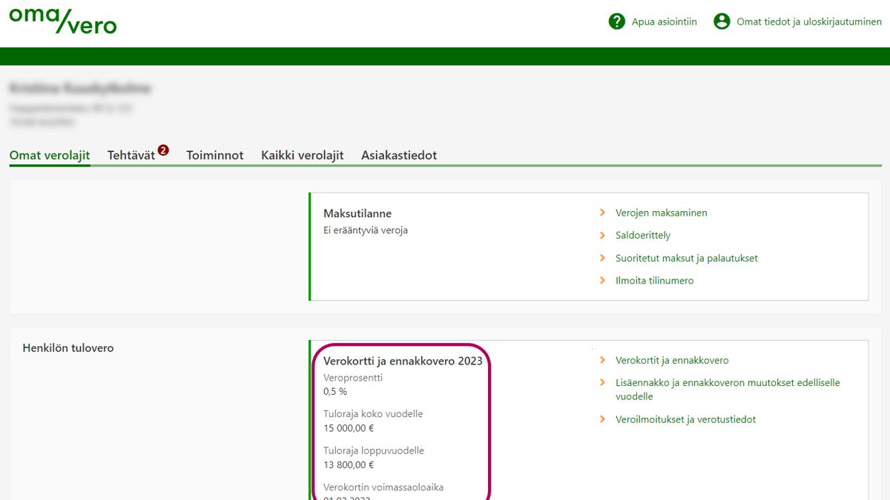Screen dimensions: 890x500
Task: Select the Kaikki verolajit tab
Action: click(302, 156)
